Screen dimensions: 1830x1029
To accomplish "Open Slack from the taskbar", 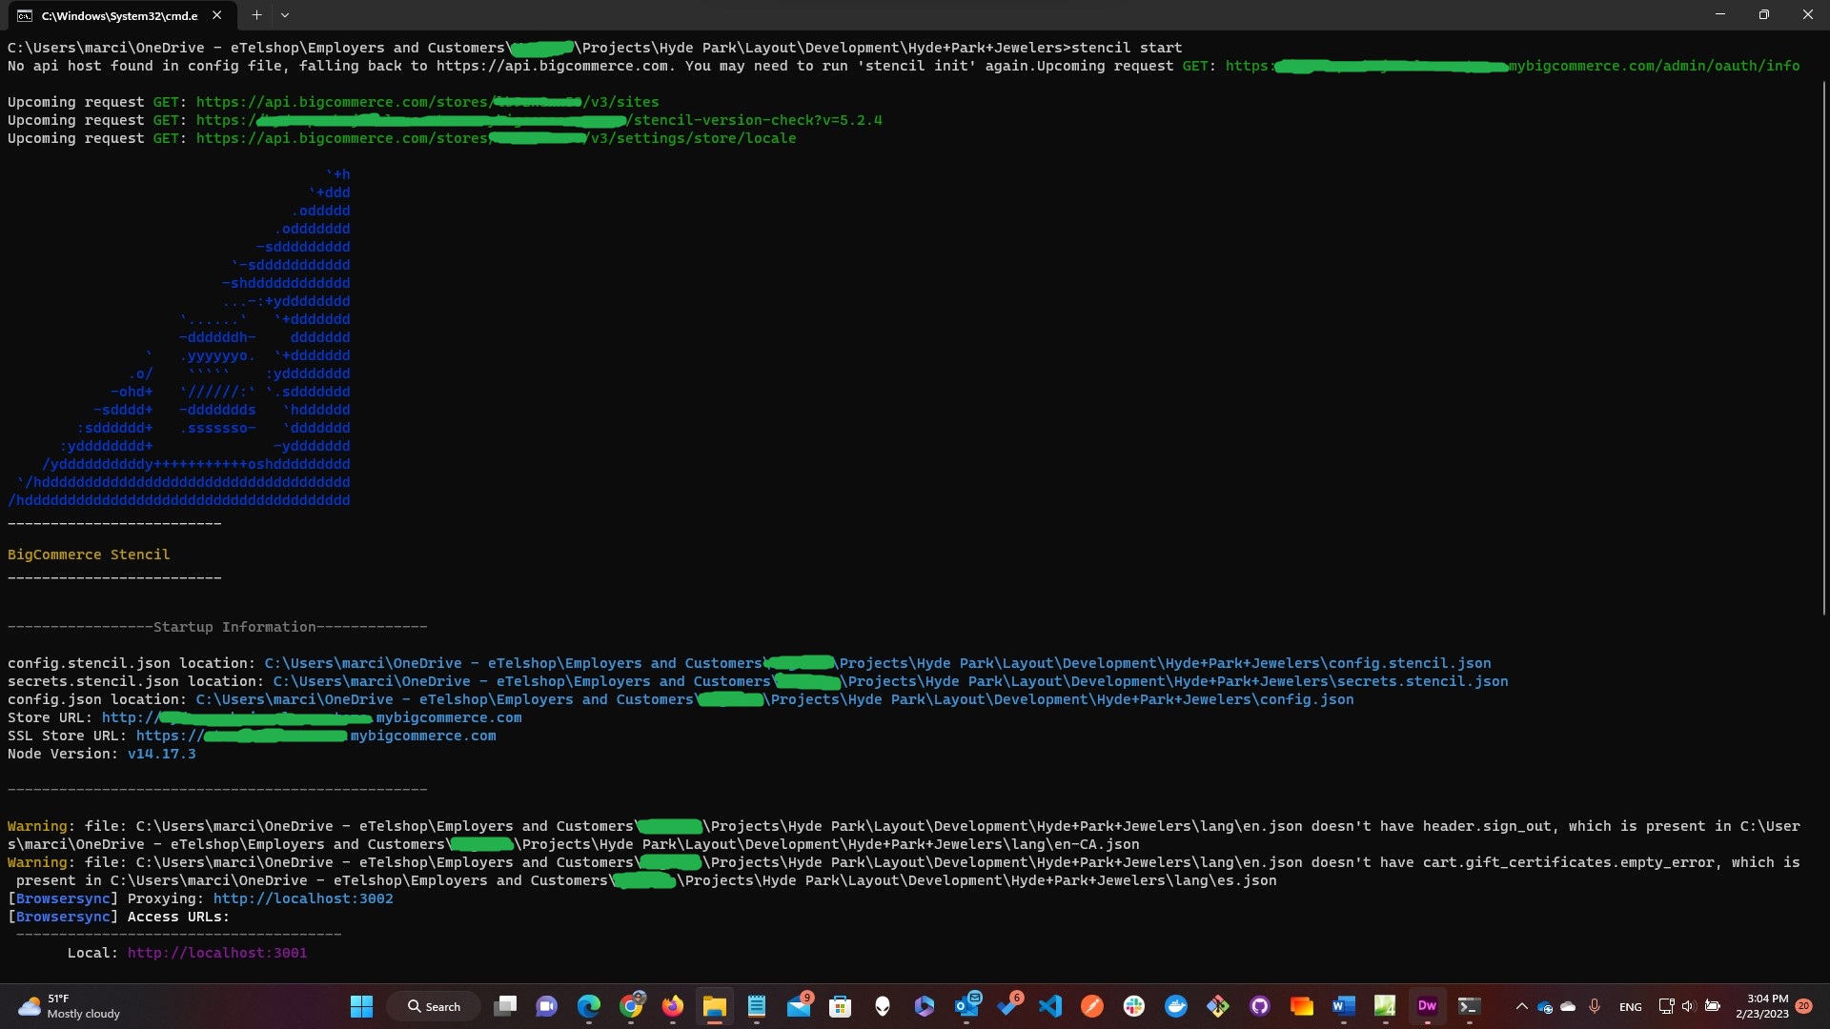I will [1134, 1006].
